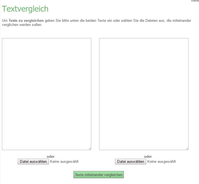Click top border of right text area

click(144, 38)
